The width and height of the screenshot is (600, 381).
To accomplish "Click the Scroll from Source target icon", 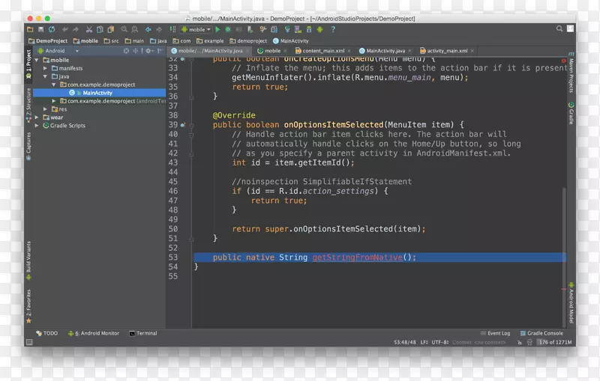I will pyautogui.click(x=126, y=51).
